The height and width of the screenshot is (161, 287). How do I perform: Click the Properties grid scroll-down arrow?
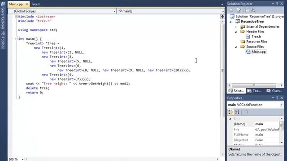point(282,143)
